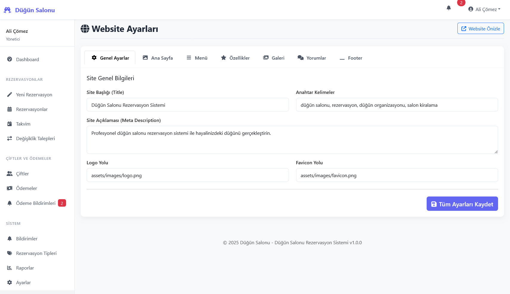Open Dashboard from the sidebar
This screenshot has width=510, height=294.
(x=27, y=59)
